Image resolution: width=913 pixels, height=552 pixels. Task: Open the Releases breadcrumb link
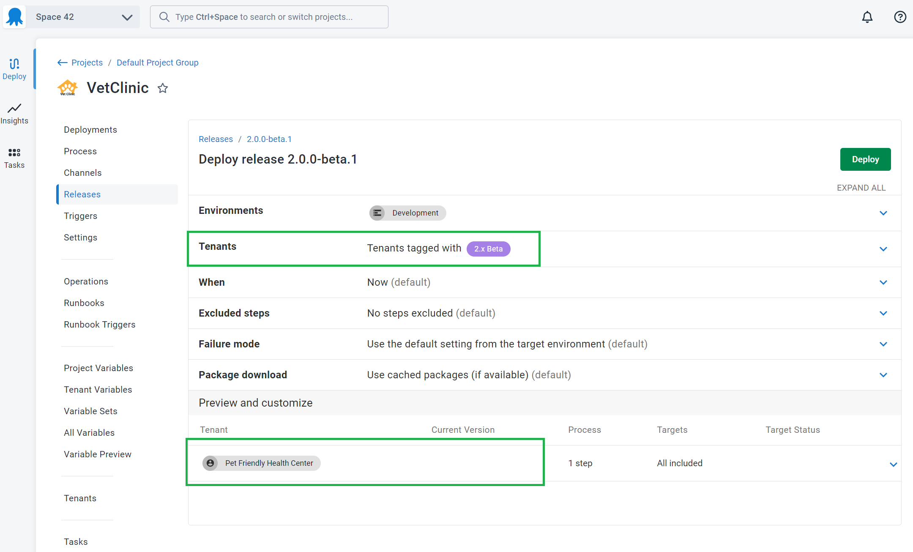tap(216, 139)
